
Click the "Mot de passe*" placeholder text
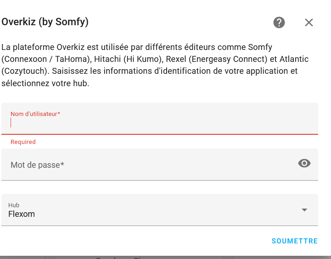tap(37, 165)
